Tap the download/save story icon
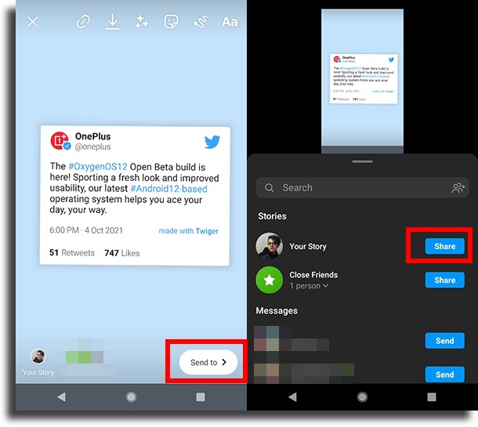Screen dimensions: 478x427 112,22
